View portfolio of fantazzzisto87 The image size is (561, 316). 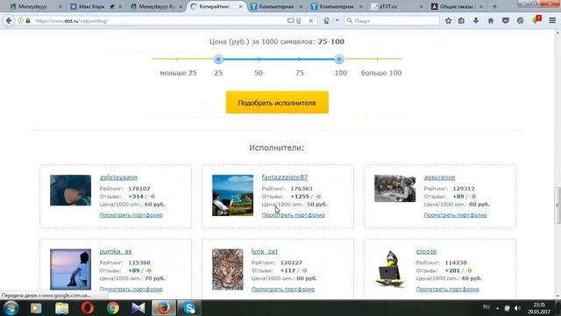[x=294, y=215]
